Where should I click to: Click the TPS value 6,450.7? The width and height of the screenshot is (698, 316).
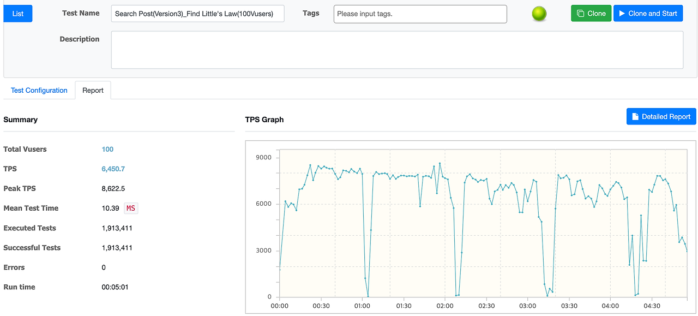(x=113, y=169)
